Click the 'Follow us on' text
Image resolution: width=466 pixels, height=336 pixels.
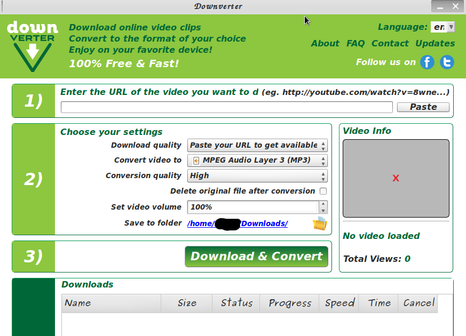pyautogui.click(x=386, y=62)
